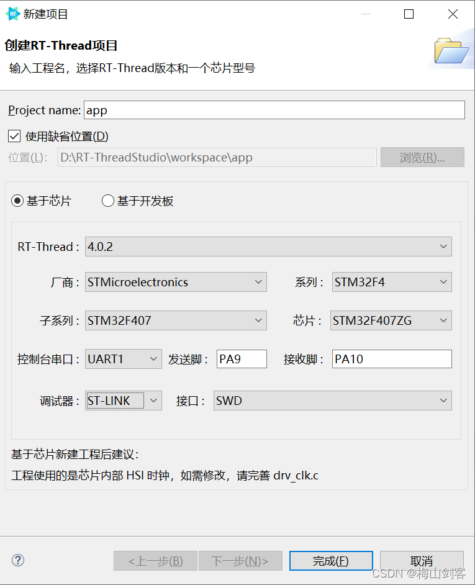Click 取消 to cancel the dialog
Viewport: 475px width, 585px height.
(422, 561)
